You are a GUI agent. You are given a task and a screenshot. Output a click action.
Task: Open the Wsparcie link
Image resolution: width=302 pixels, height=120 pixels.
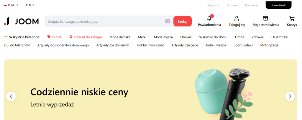tap(213, 5)
